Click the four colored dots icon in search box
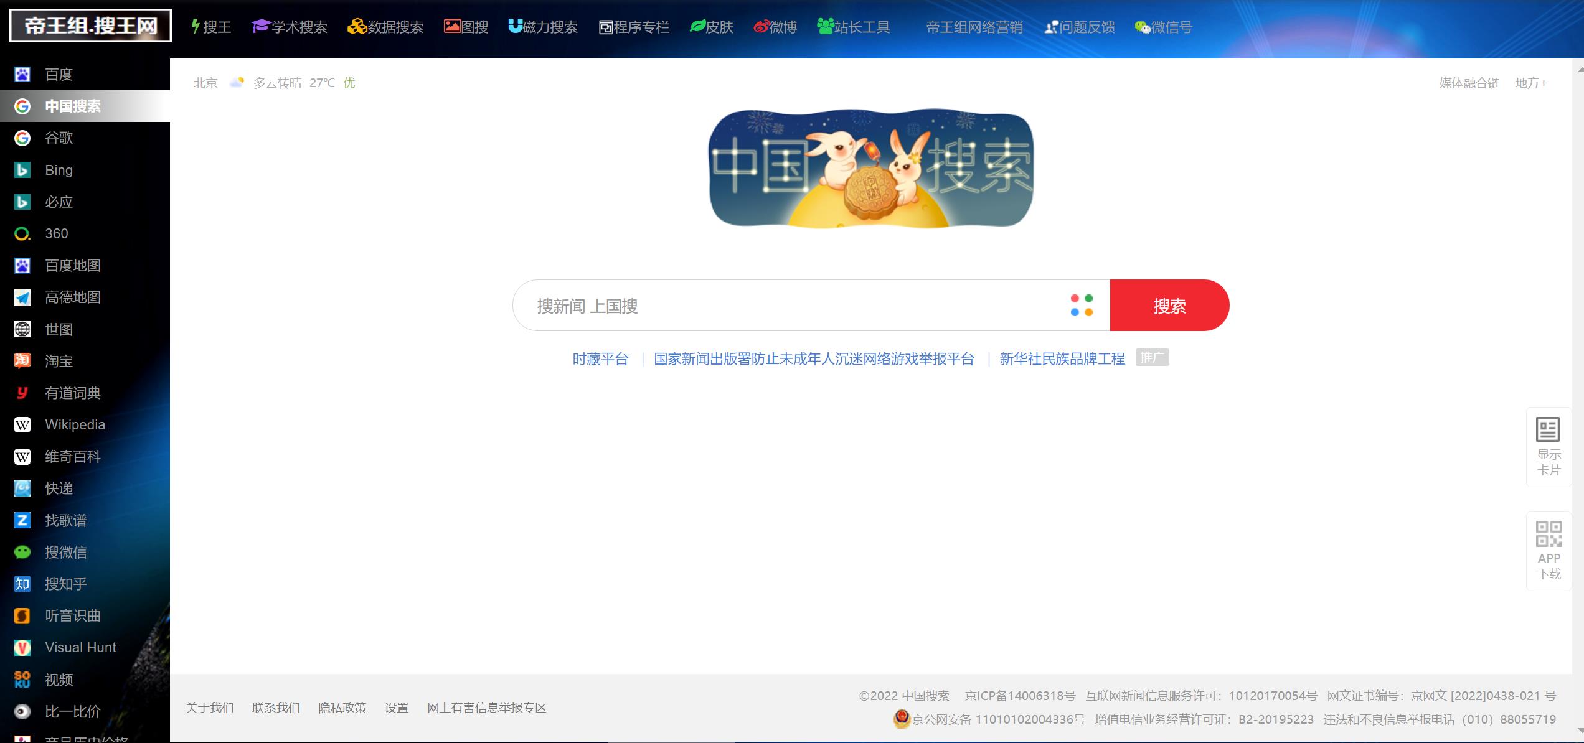The width and height of the screenshot is (1584, 743). point(1082,305)
